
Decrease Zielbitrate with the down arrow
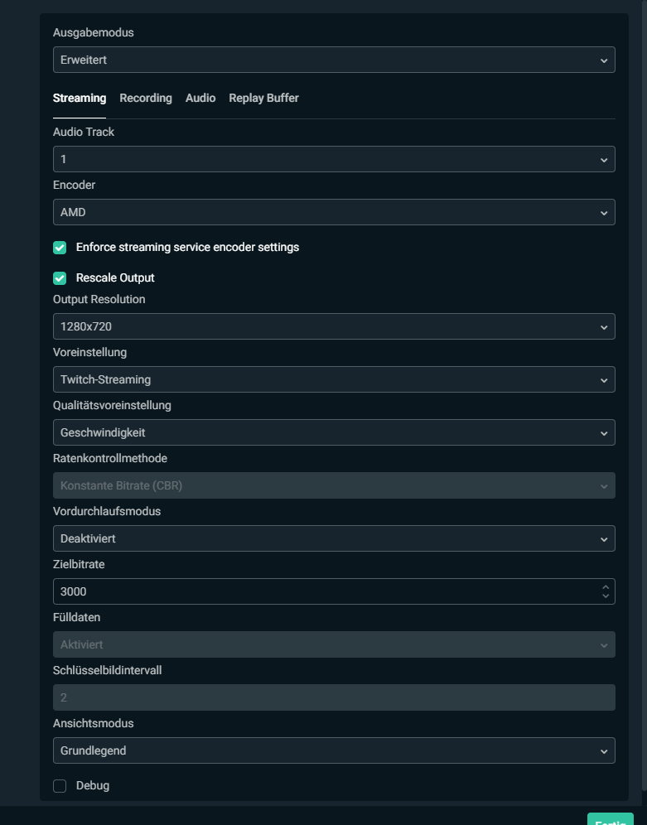[x=606, y=596]
